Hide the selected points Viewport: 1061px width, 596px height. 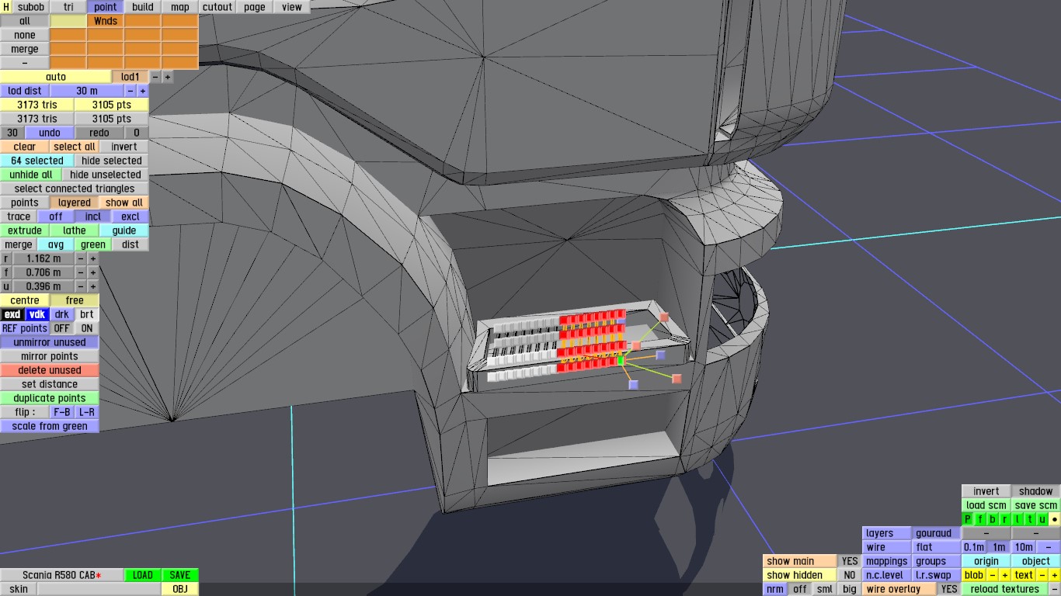point(112,161)
